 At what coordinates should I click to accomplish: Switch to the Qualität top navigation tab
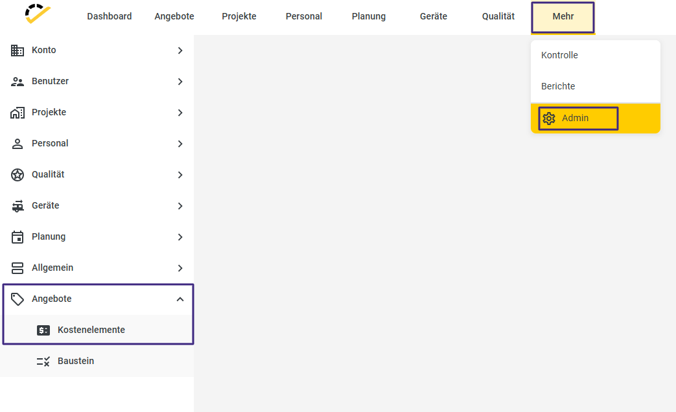click(498, 17)
